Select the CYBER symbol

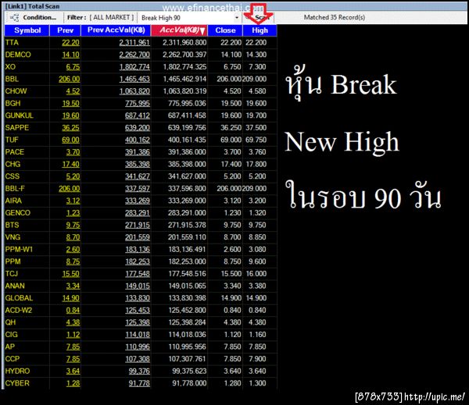tap(17, 383)
